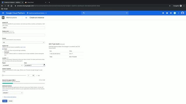Click the Google Cloud Platform logo

15,13
